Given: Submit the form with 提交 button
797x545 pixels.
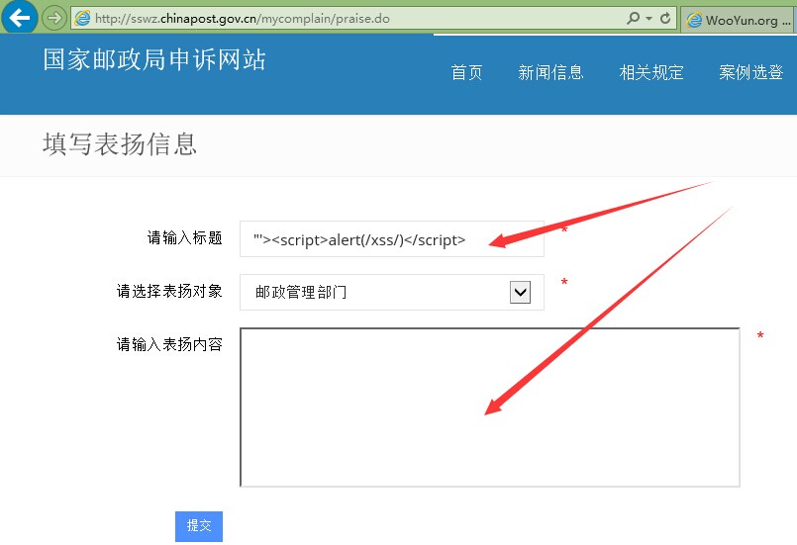Looking at the screenshot, I should [199, 526].
